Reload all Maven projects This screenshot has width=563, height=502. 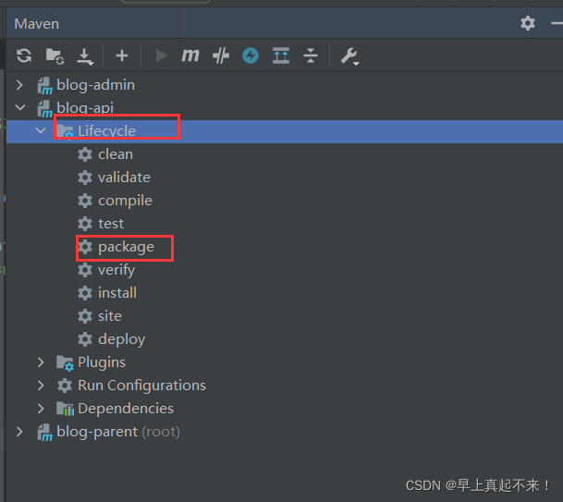(x=24, y=55)
